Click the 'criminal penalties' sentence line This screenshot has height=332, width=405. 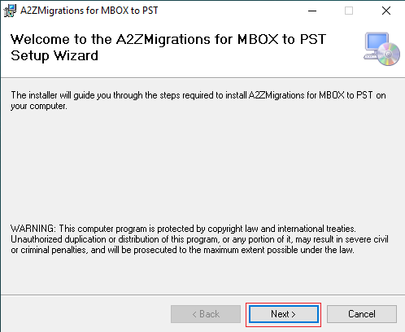pyautogui.click(x=182, y=250)
